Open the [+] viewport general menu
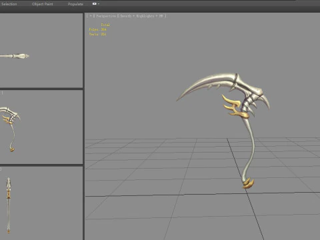This screenshot has width=320, height=240. (90, 16)
